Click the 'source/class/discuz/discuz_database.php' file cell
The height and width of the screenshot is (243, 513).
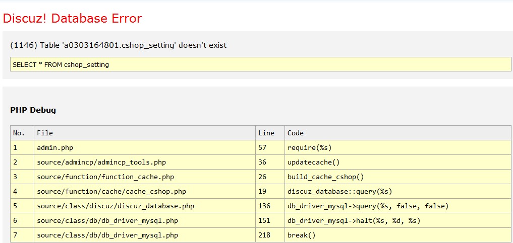[145, 206]
